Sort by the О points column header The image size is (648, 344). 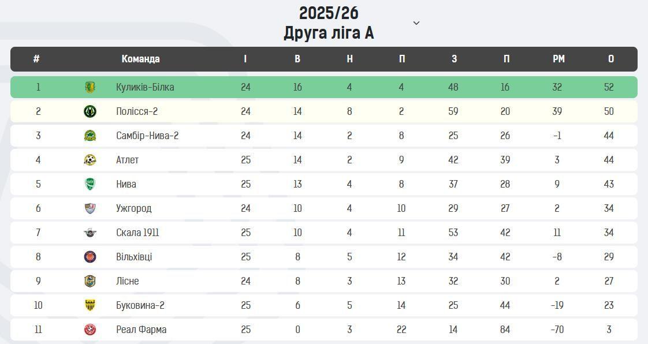coord(611,59)
